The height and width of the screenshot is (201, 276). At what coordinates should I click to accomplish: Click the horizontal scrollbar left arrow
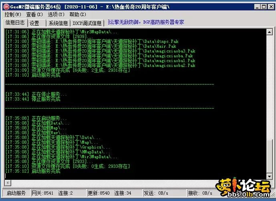coord(8,183)
